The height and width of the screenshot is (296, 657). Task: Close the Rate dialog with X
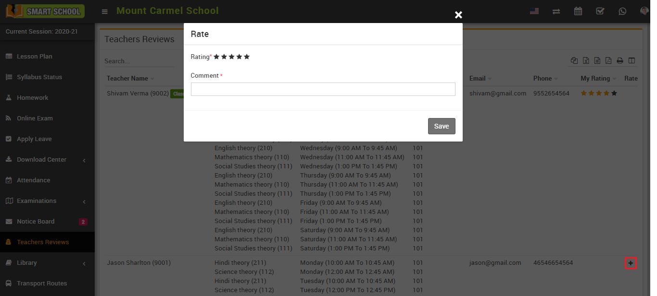tap(458, 15)
